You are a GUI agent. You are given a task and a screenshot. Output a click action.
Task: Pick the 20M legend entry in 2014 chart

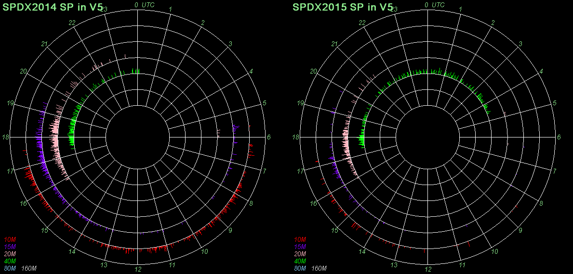[10, 254]
